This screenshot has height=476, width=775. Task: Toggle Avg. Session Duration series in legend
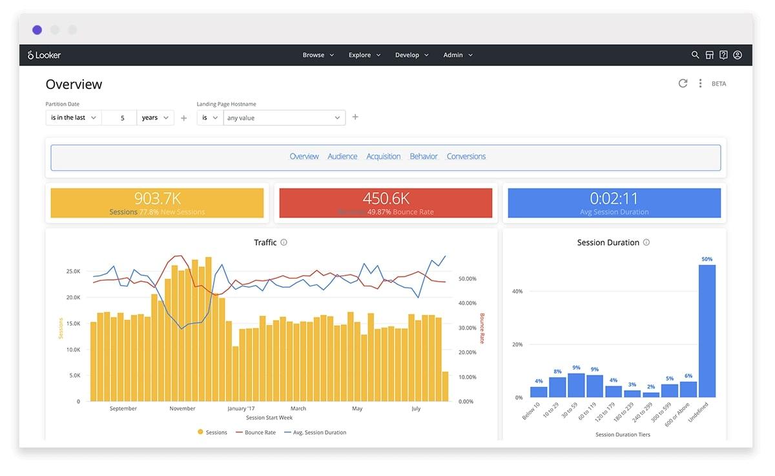(314, 432)
